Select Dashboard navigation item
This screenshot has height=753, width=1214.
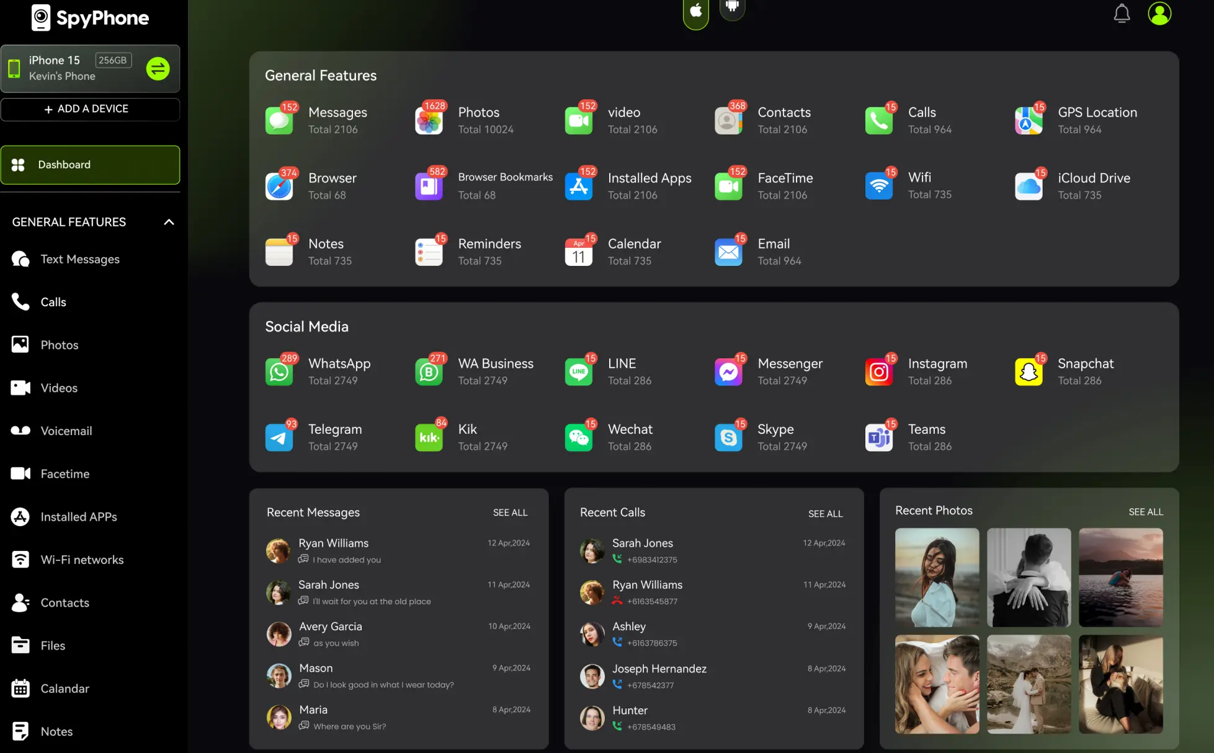pyautogui.click(x=91, y=164)
